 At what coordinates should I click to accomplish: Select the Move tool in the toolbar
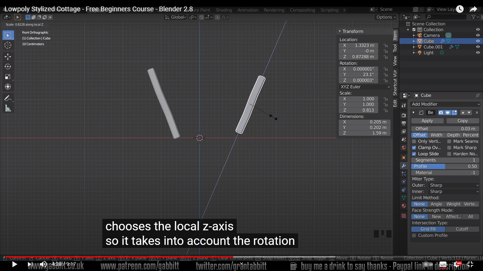coord(8,56)
